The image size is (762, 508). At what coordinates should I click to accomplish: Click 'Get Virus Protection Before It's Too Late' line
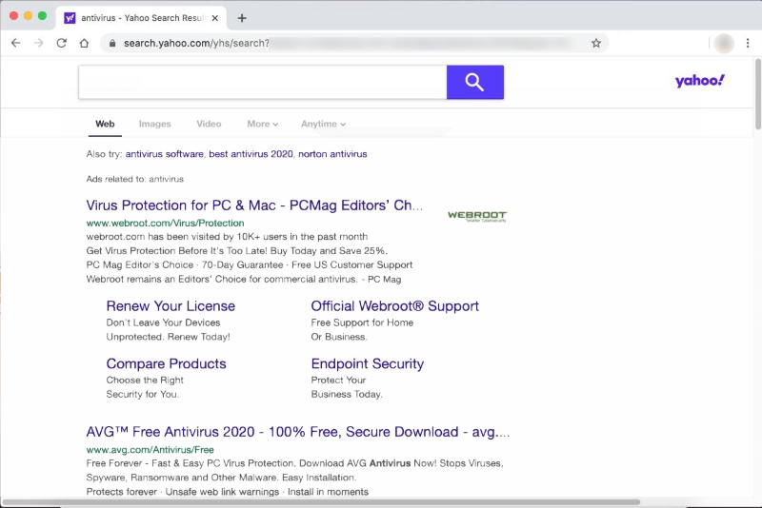236,251
